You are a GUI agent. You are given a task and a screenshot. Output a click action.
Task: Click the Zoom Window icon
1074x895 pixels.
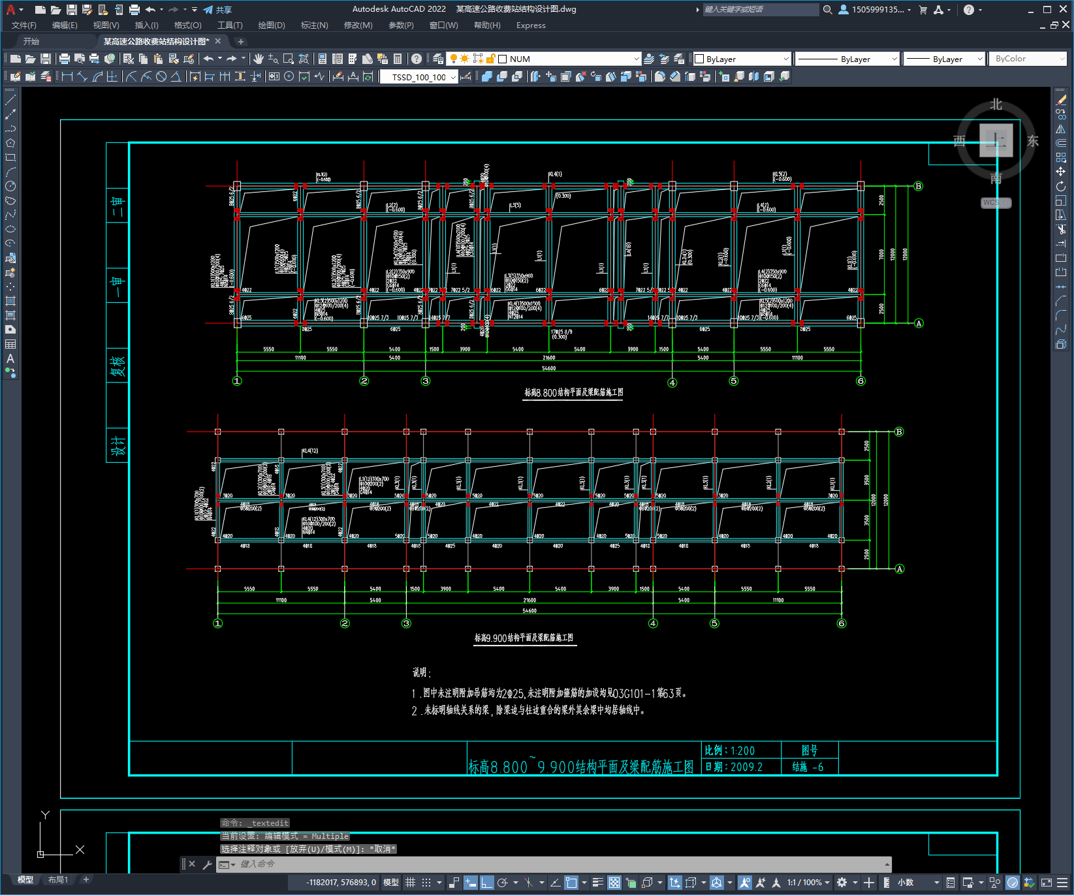(289, 59)
